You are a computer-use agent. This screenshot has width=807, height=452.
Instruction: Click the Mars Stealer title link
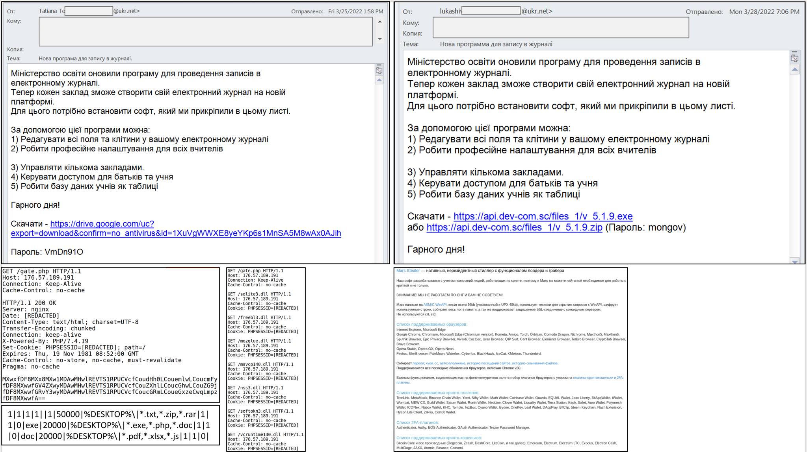[x=408, y=271]
